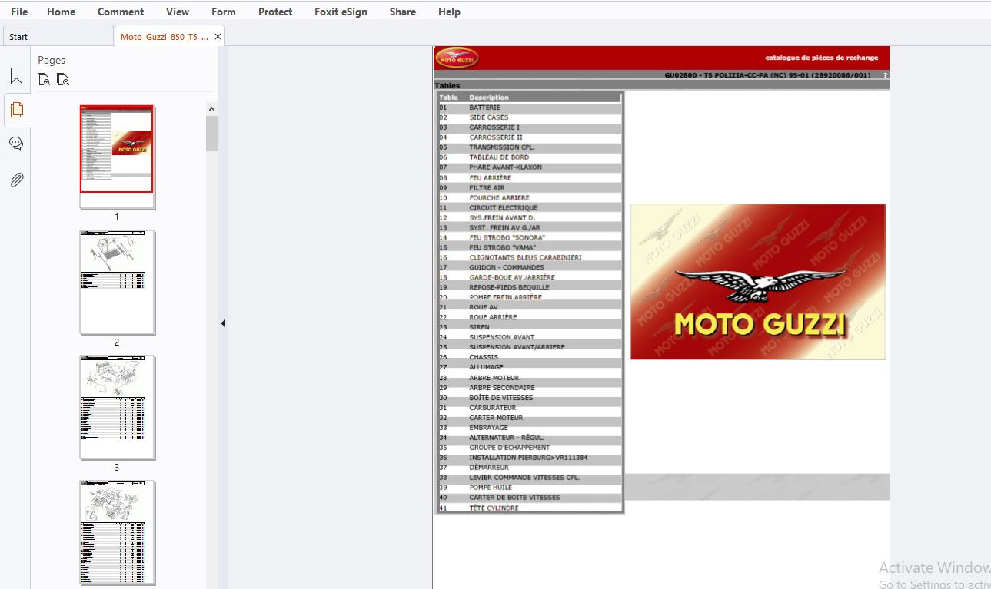Open the Home tab

click(62, 12)
